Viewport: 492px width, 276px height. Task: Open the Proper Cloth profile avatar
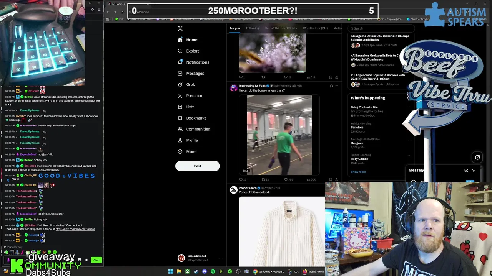click(x=234, y=190)
